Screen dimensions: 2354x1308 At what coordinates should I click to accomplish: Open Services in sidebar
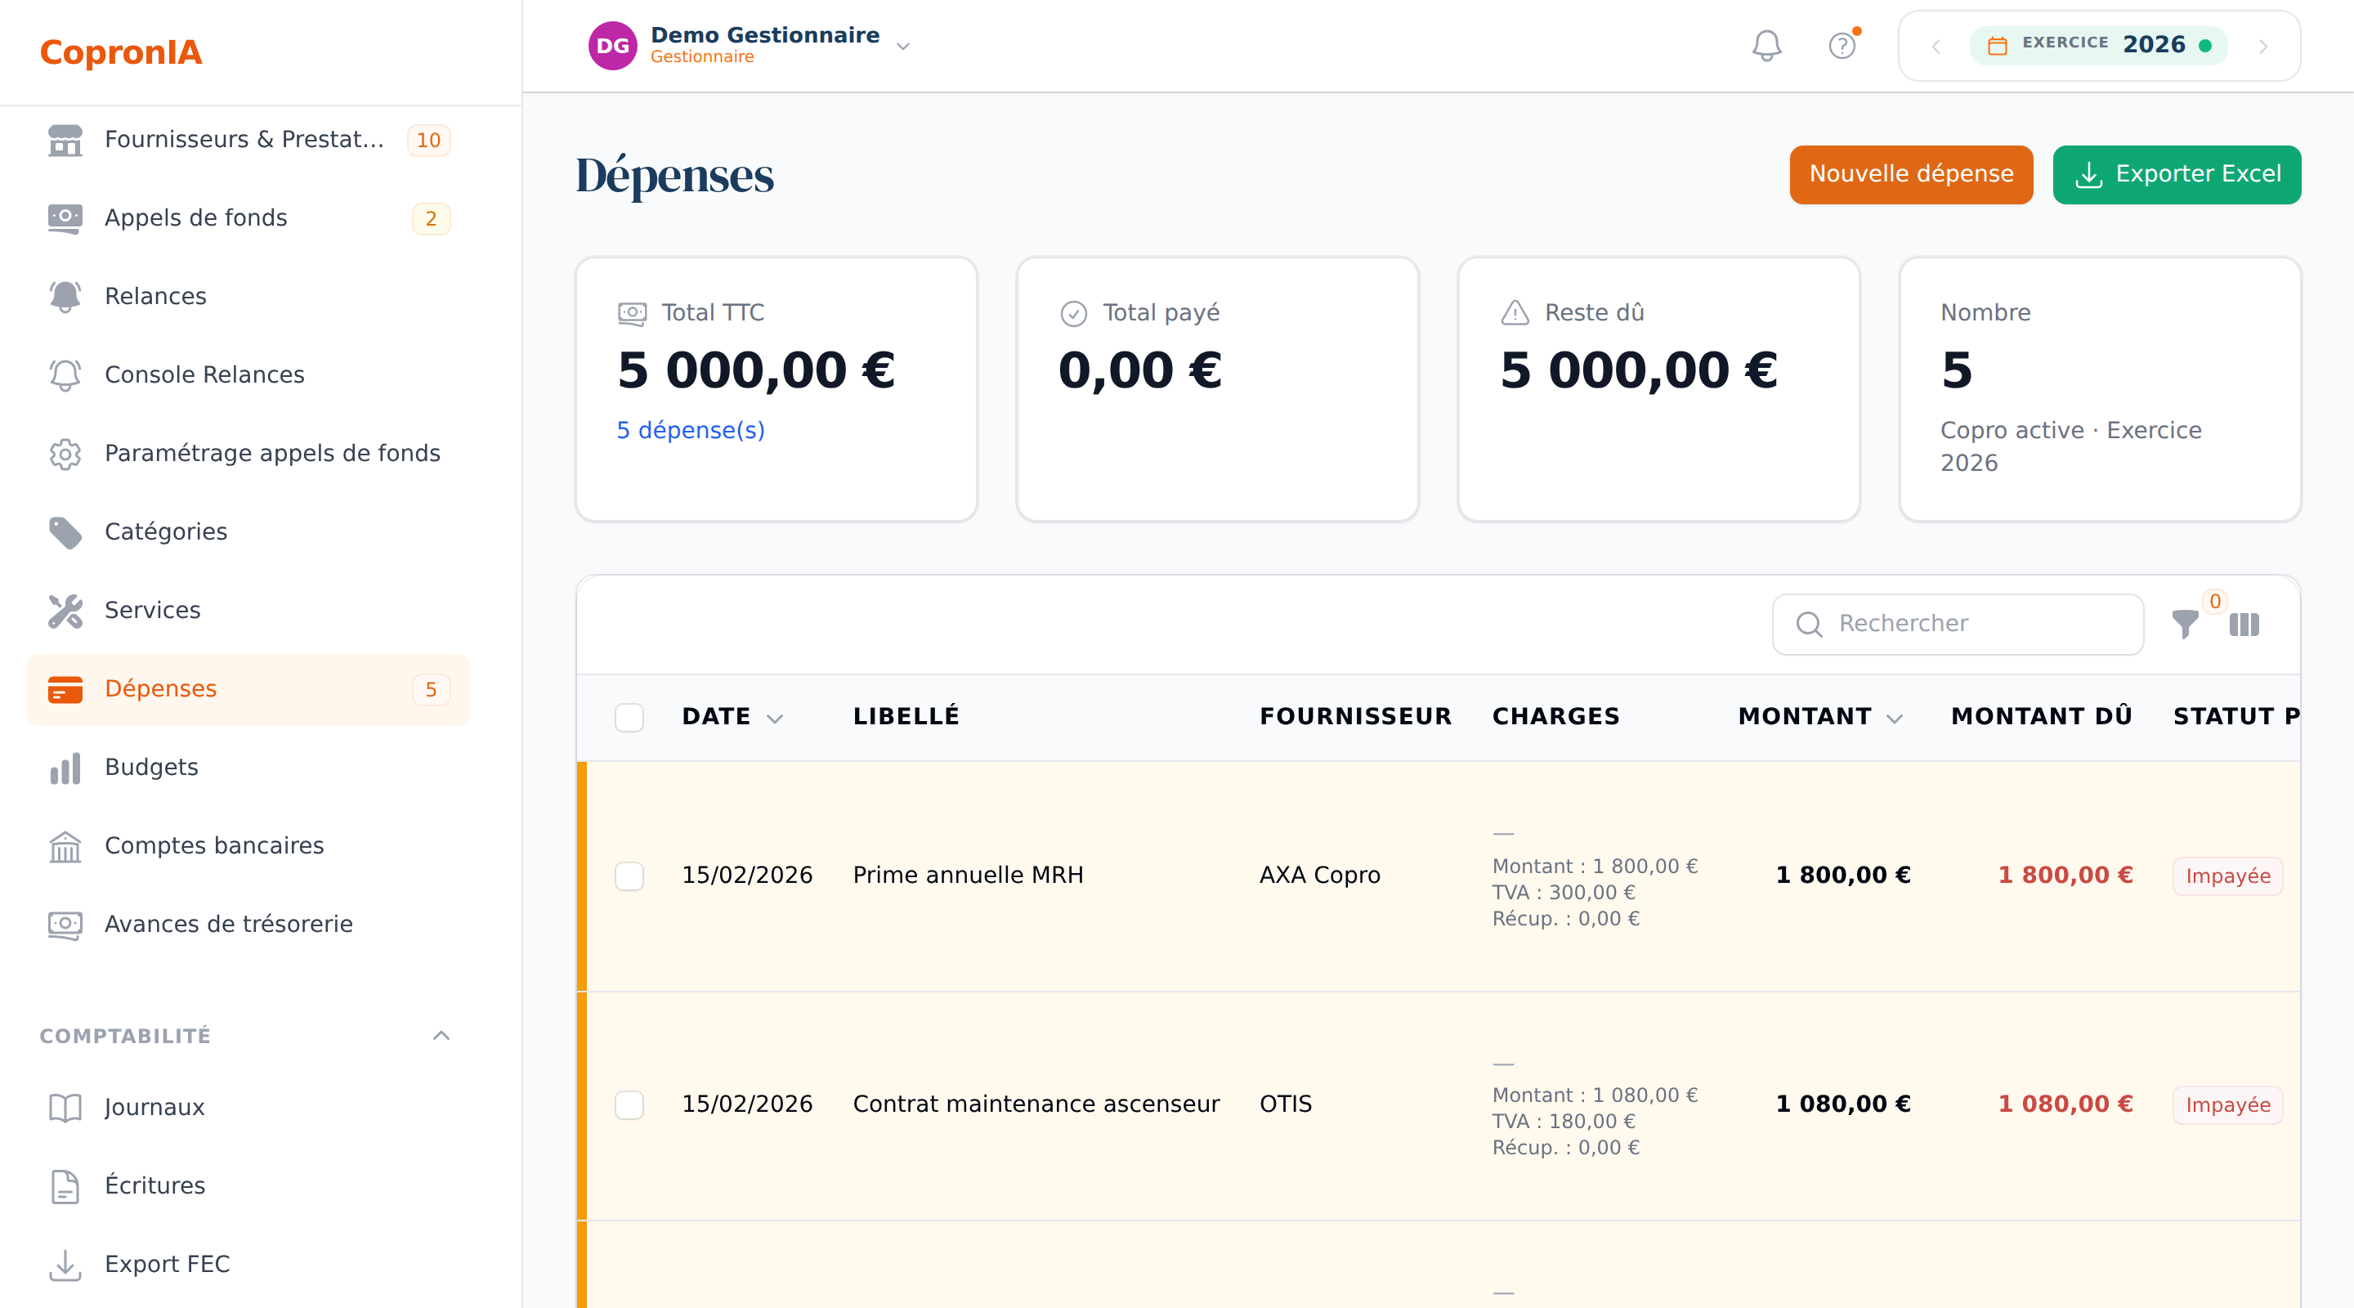[x=248, y=611]
